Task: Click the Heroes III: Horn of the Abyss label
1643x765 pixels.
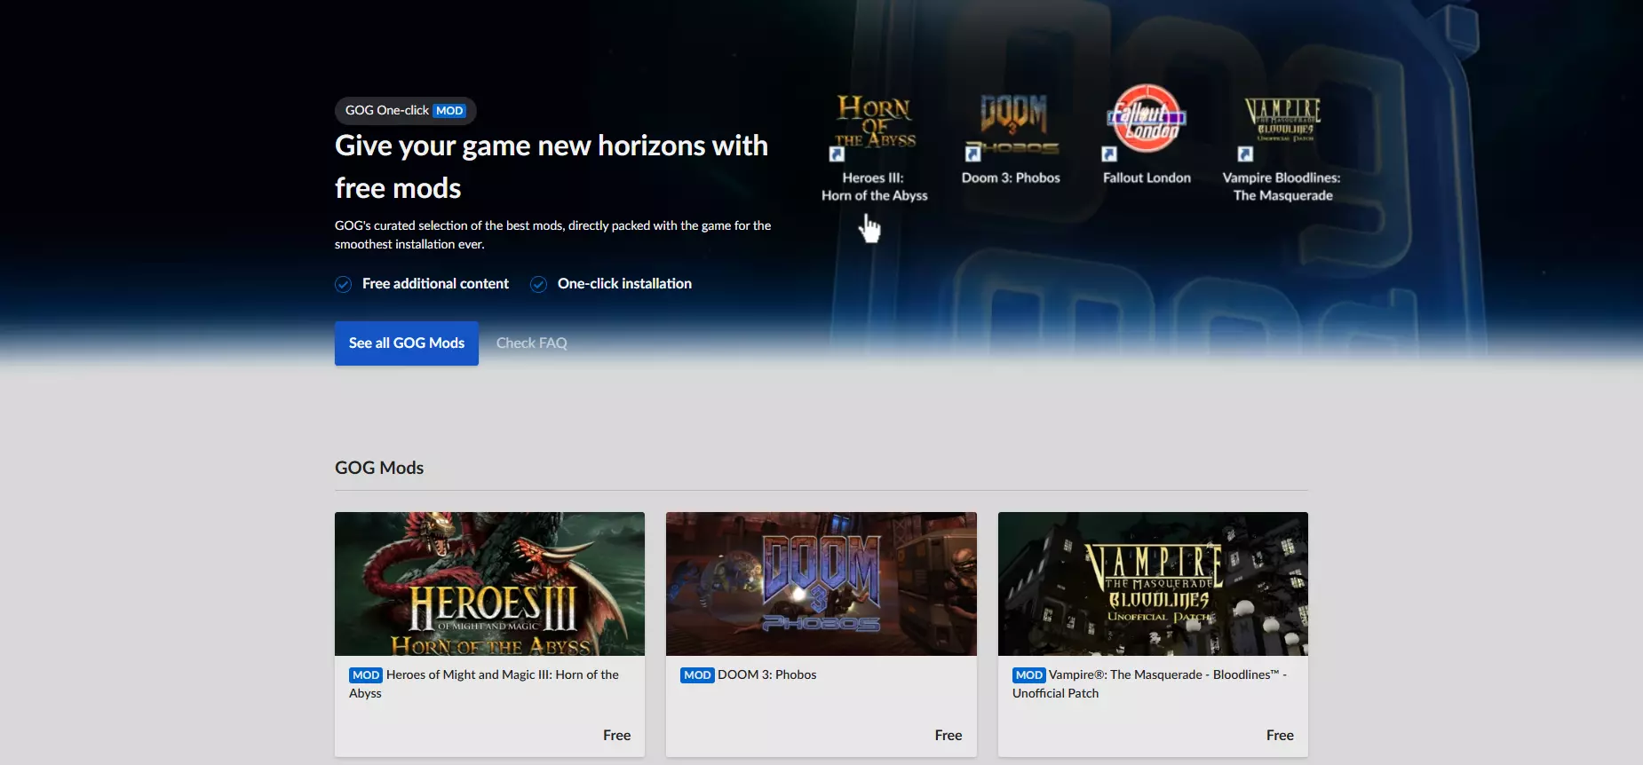Action: click(875, 187)
